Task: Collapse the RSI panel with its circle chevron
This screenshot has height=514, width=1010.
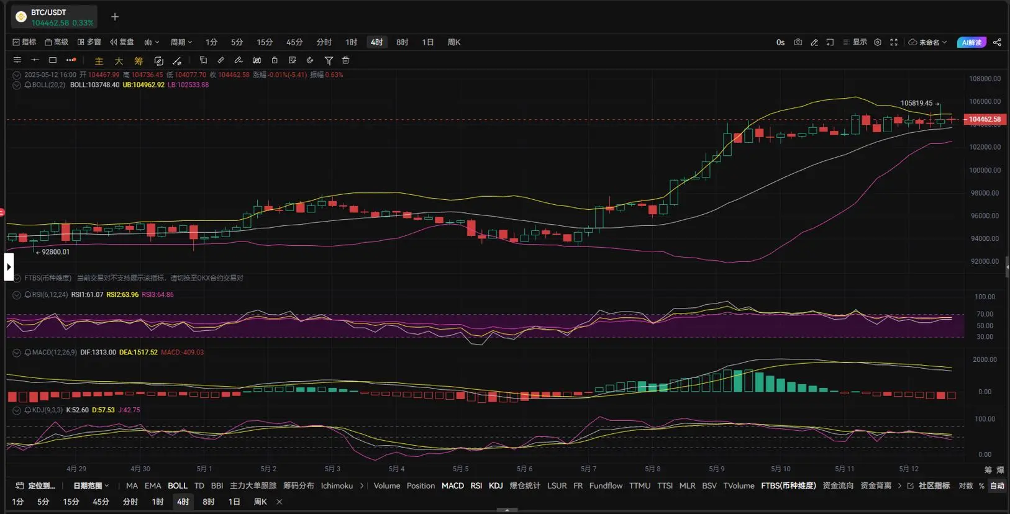Action: [17, 295]
